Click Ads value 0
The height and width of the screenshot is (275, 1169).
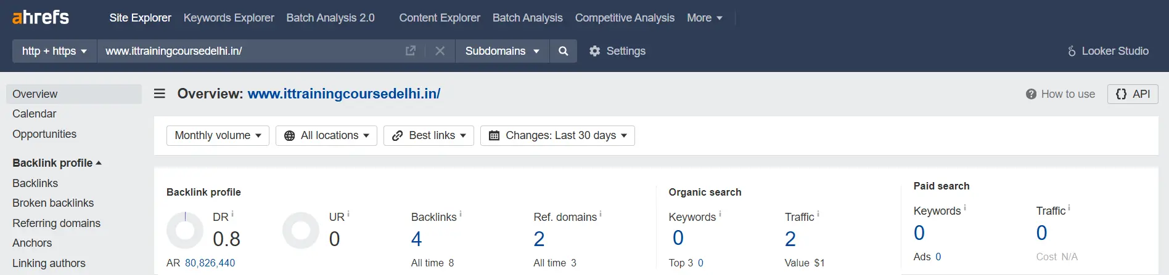point(938,257)
